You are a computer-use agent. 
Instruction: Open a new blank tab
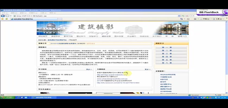pyautogui.click(x=60, y=19)
